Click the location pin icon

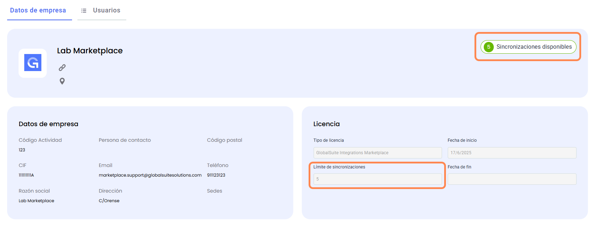62,81
